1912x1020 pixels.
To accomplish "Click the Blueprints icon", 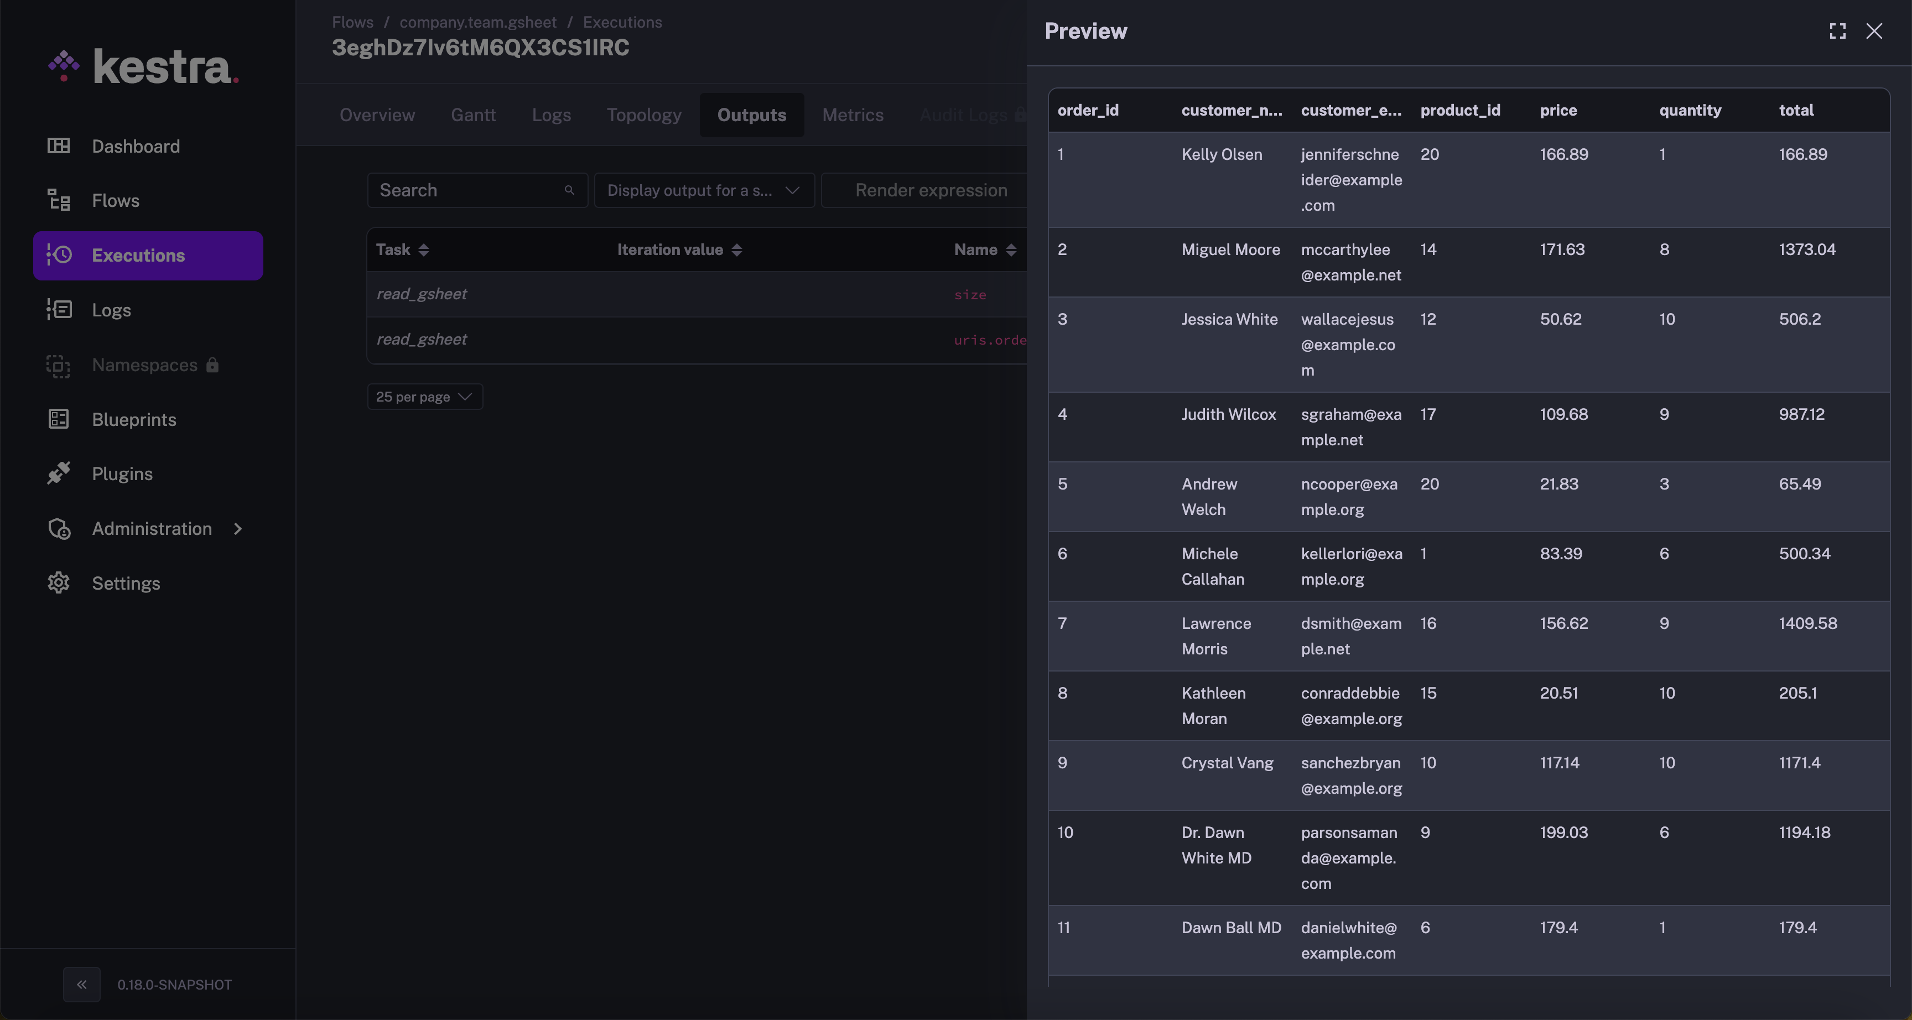I will [59, 419].
